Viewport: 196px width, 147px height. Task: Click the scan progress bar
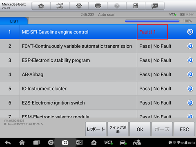(x=152, y=21)
